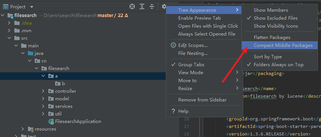This screenshot has width=321, height=137.
Task: Enable Show Visibility Icons option
Action: [279, 26]
